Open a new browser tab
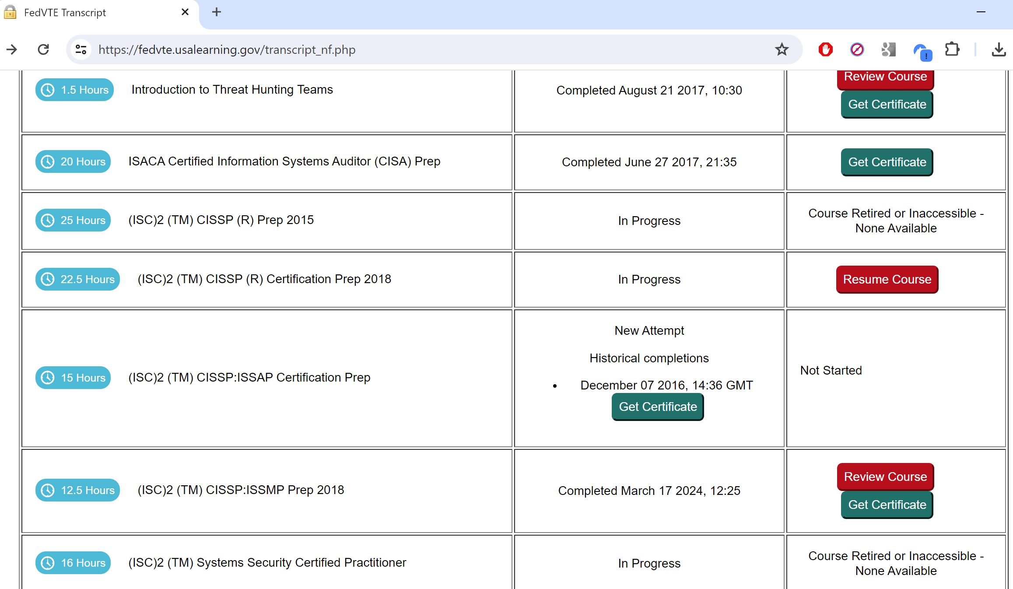Screen dimensions: 1013x589 [216, 12]
